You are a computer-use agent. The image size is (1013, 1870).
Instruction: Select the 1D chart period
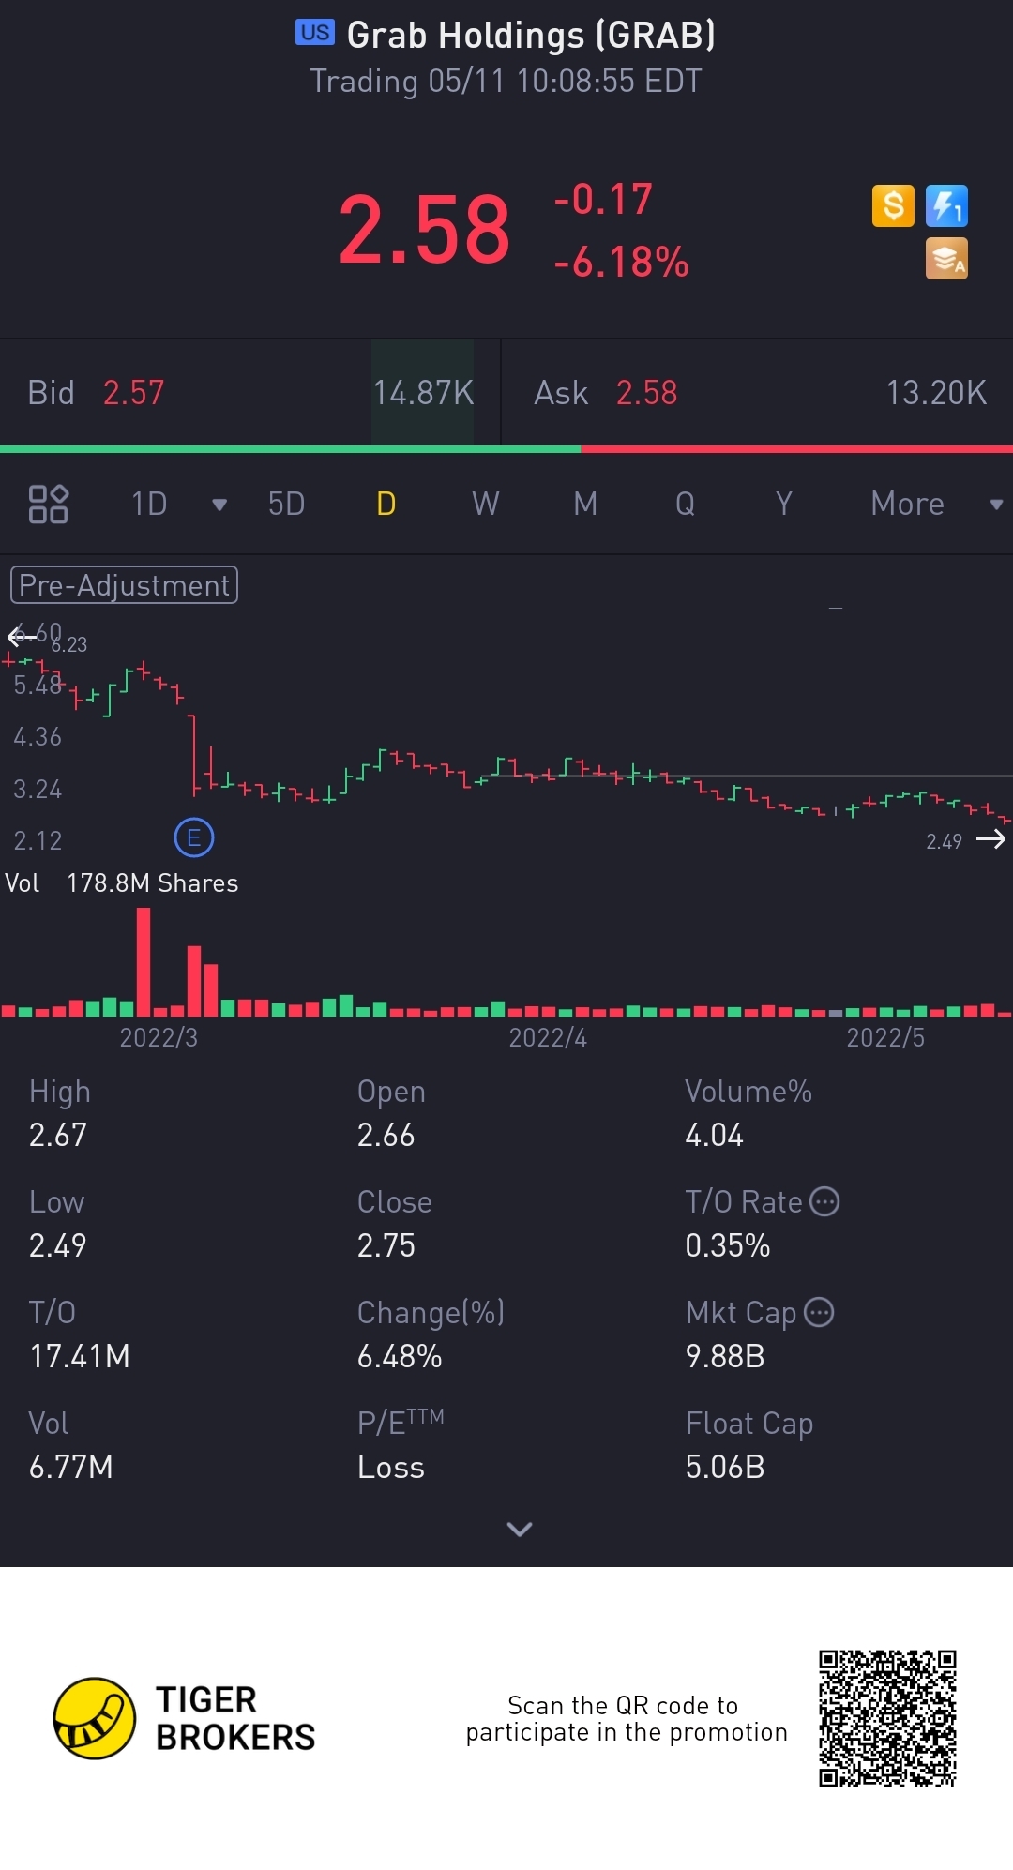[149, 504]
